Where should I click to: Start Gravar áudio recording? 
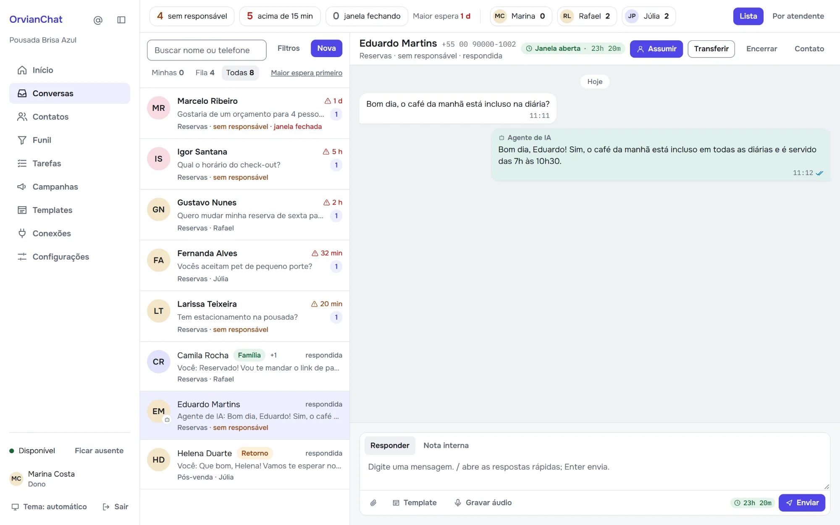click(483, 503)
